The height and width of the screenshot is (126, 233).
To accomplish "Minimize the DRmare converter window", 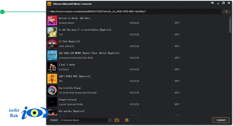I will [218, 3].
